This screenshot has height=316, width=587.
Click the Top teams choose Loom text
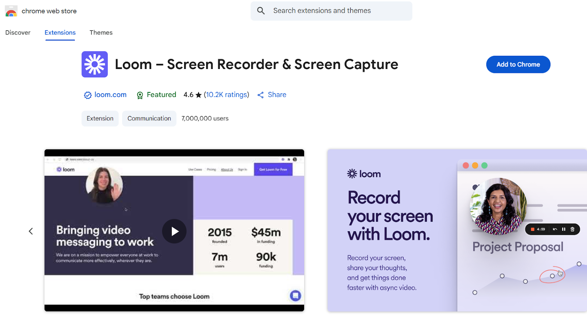174,297
